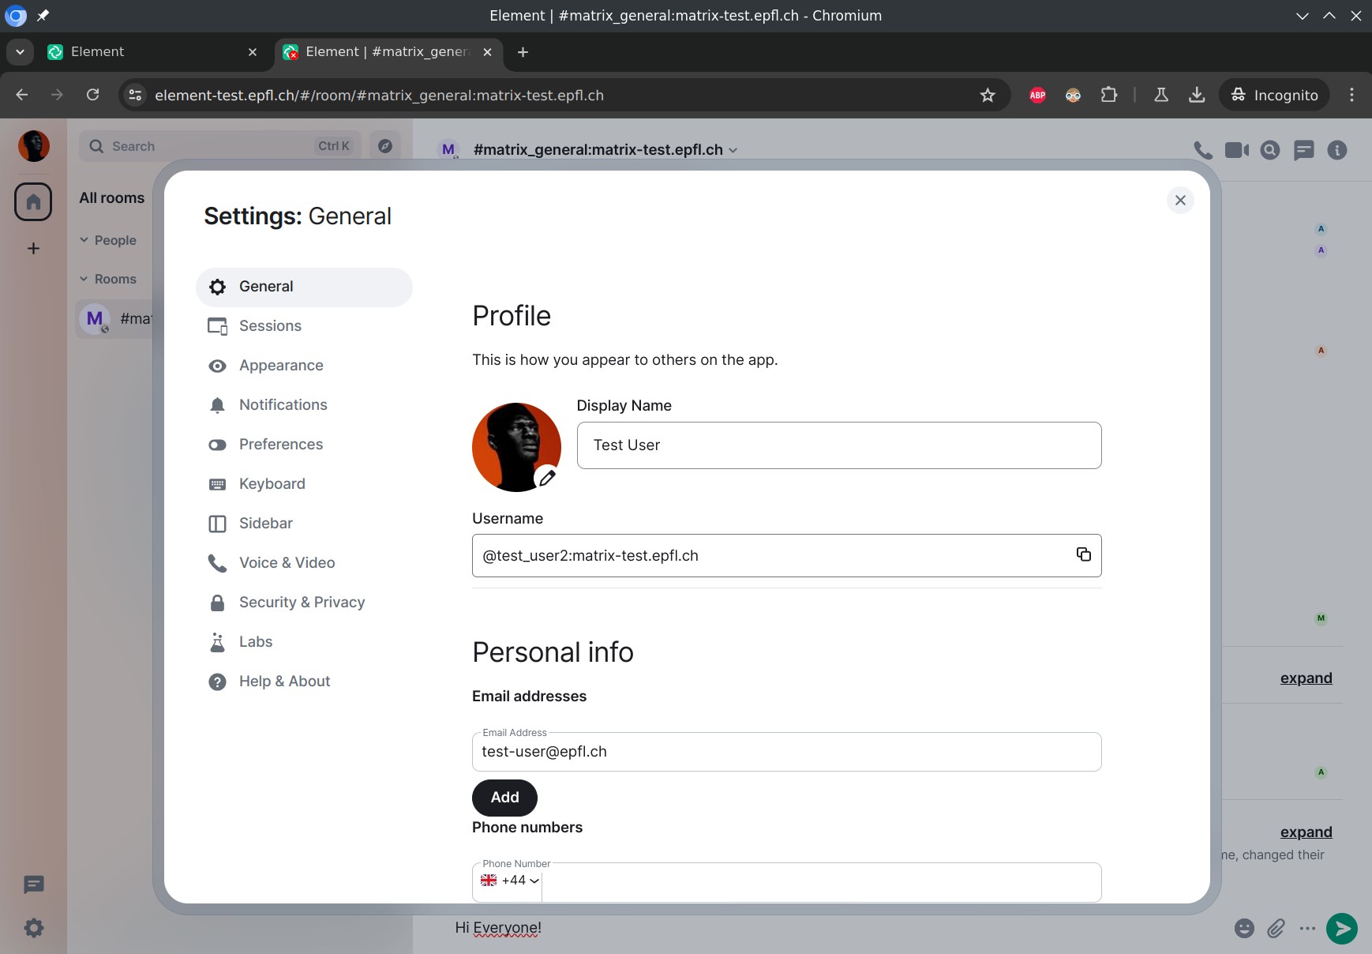Click the avatar edit pencil icon
Image resolution: width=1372 pixels, height=954 pixels.
[546, 477]
